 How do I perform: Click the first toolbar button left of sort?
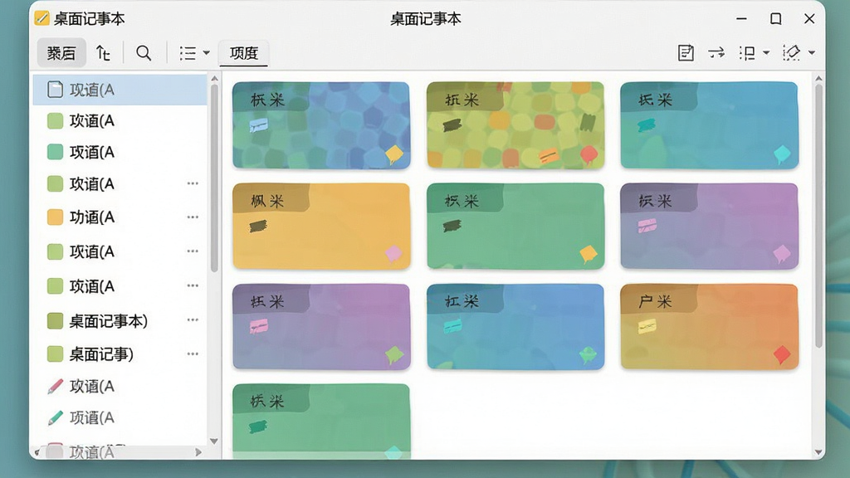pyautogui.click(x=61, y=52)
